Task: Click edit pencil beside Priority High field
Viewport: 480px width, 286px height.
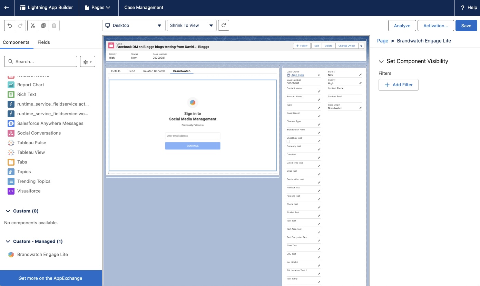Action: (x=360, y=83)
